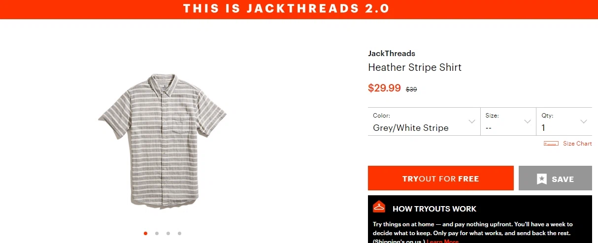Click the chevron arrow in Size selector

click(528, 121)
